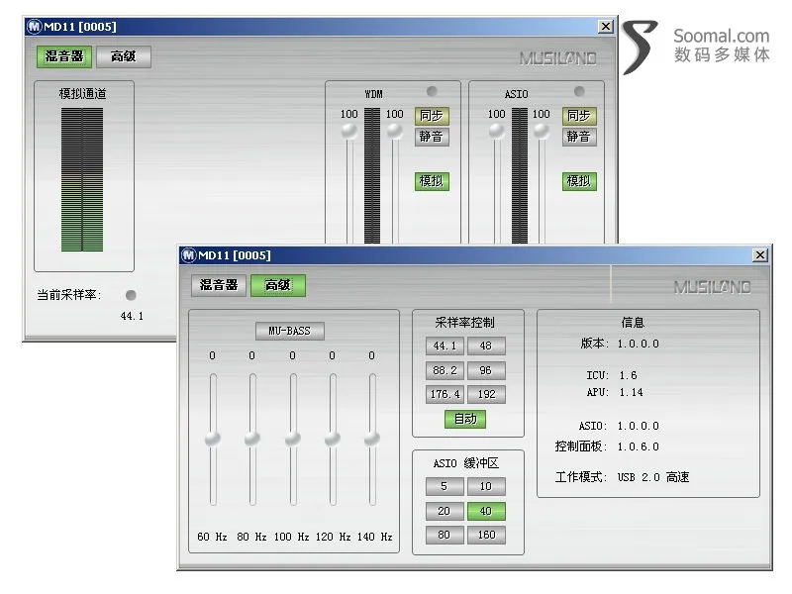Set ASIO buffer to 5
This screenshot has height=594, width=792.
pyautogui.click(x=445, y=486)
